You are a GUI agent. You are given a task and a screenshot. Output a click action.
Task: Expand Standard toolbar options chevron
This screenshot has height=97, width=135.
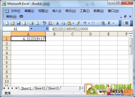(120, 23)
